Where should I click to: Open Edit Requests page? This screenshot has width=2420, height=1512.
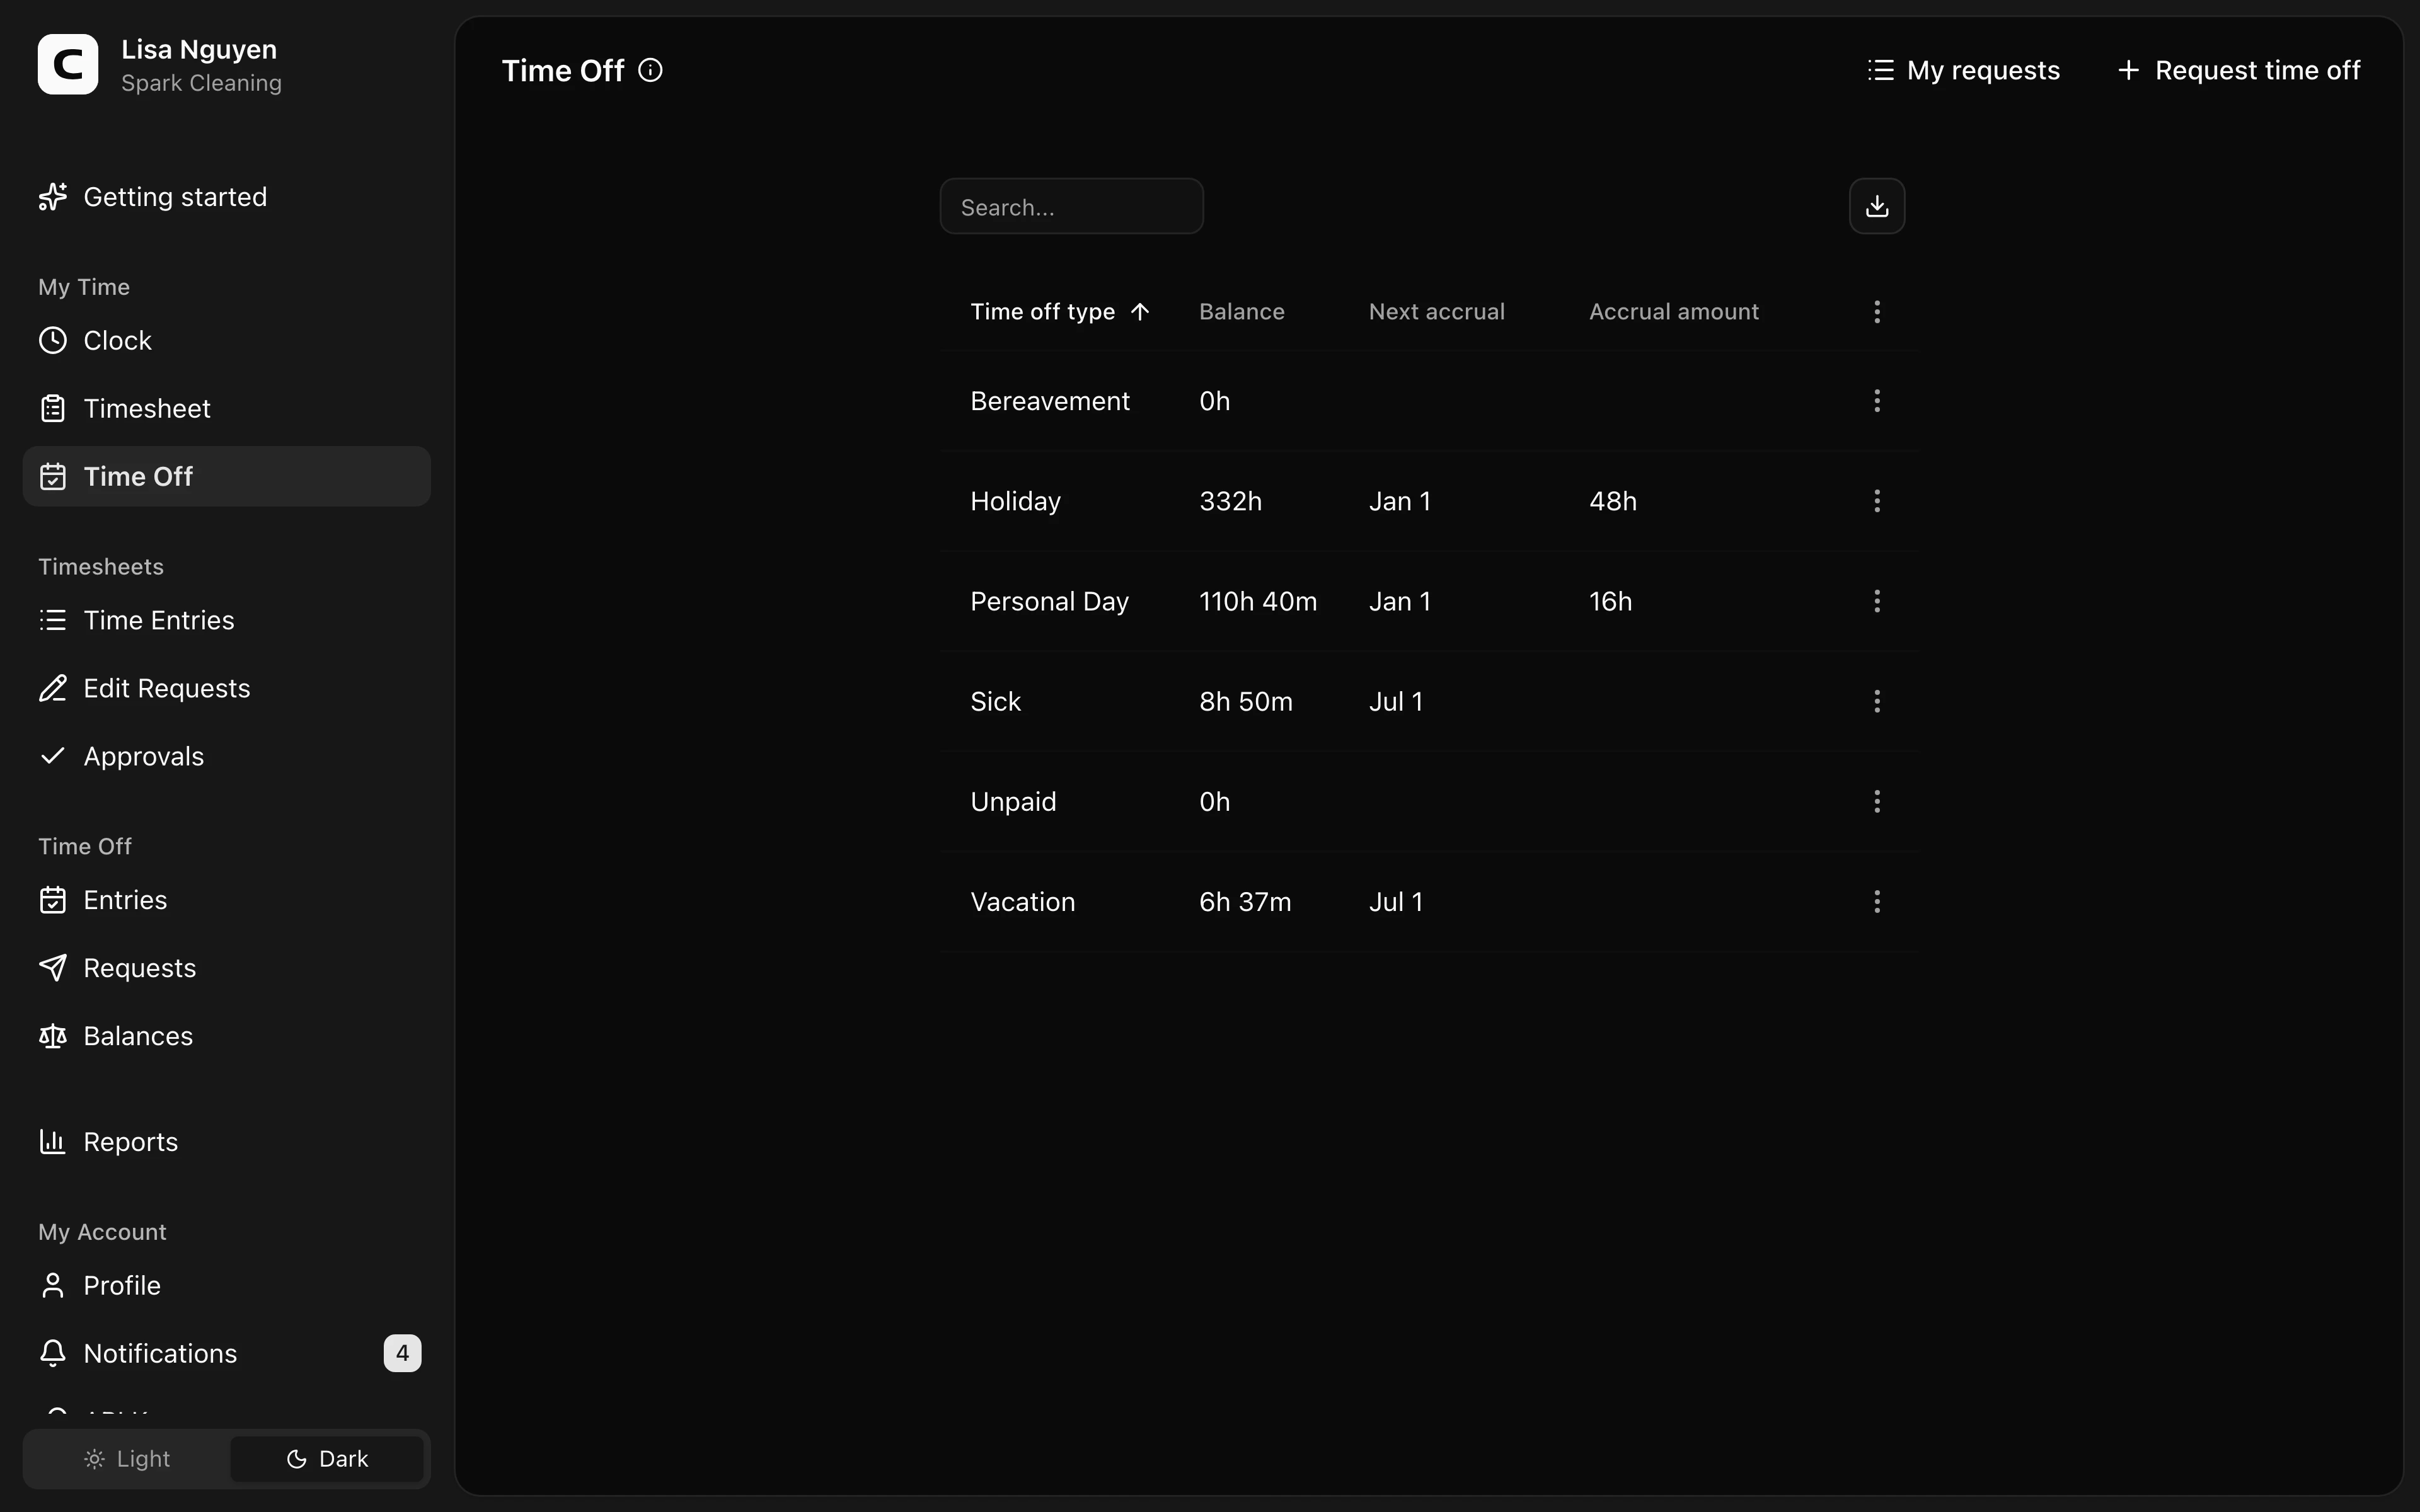click(226, 688)
